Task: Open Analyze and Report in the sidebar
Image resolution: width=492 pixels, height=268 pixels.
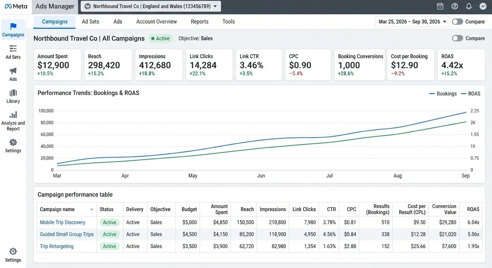Action: click(x=13, y=121)
